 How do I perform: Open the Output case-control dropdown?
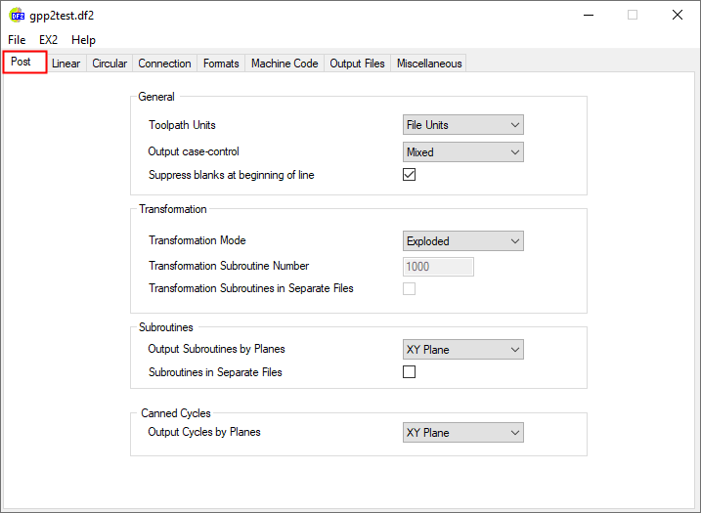pyautogui.click(x=463, y=152)
